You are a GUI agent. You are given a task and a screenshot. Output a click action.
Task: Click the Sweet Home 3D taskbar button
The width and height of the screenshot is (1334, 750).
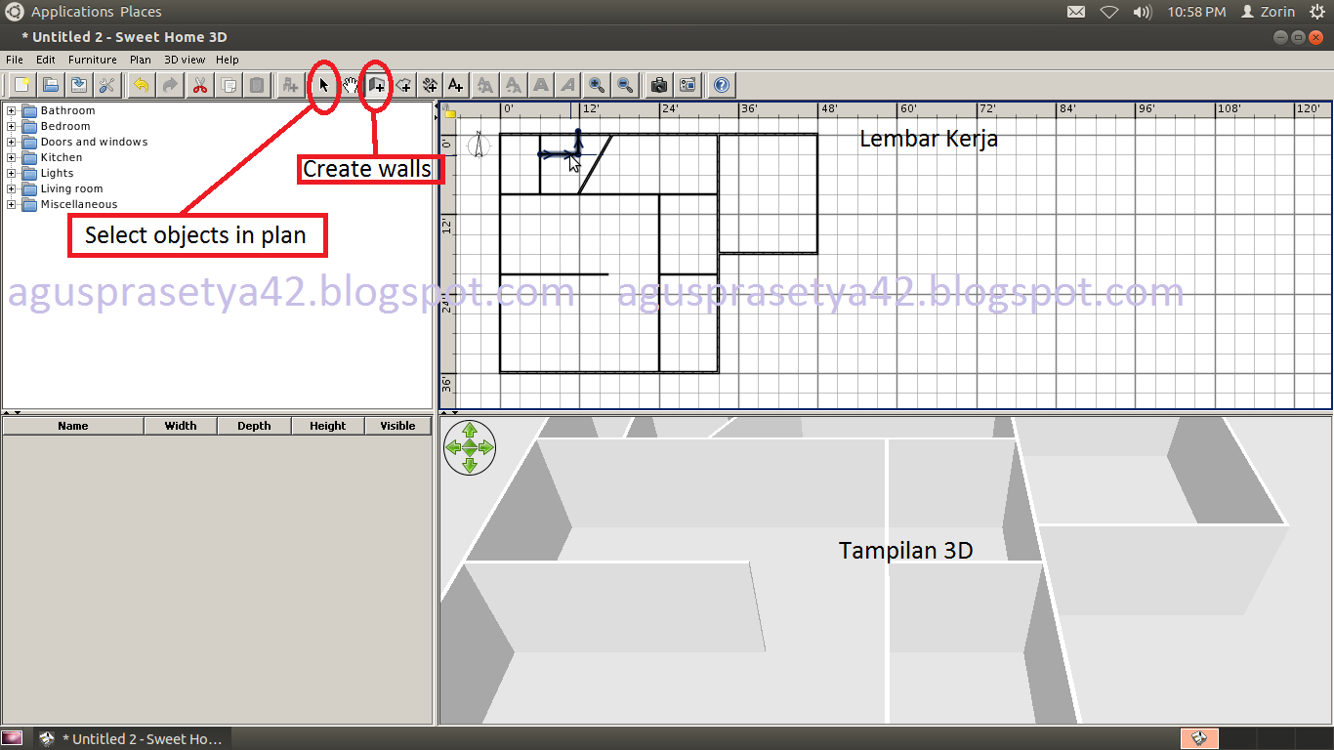point(132,738)
